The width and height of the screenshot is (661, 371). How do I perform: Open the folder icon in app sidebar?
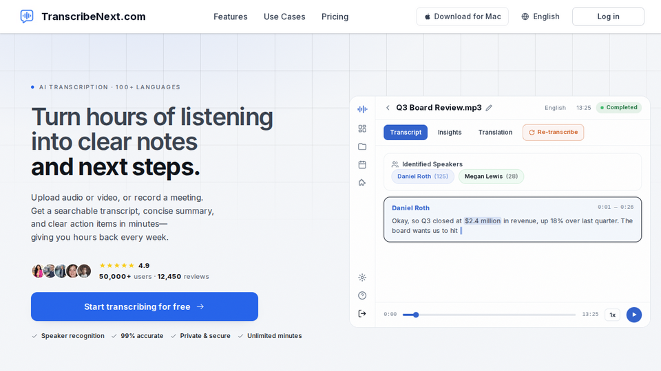tap(362, 146)
